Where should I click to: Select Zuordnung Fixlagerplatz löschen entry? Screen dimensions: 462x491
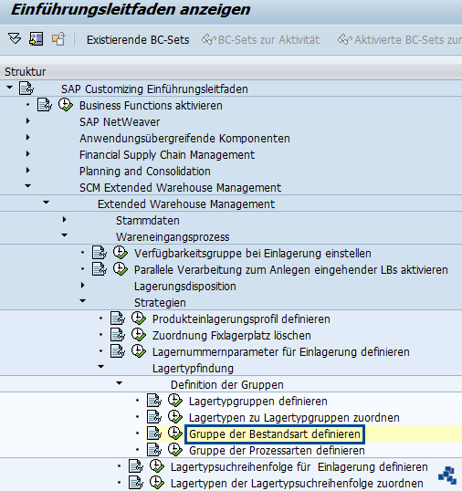coord(232,335)
